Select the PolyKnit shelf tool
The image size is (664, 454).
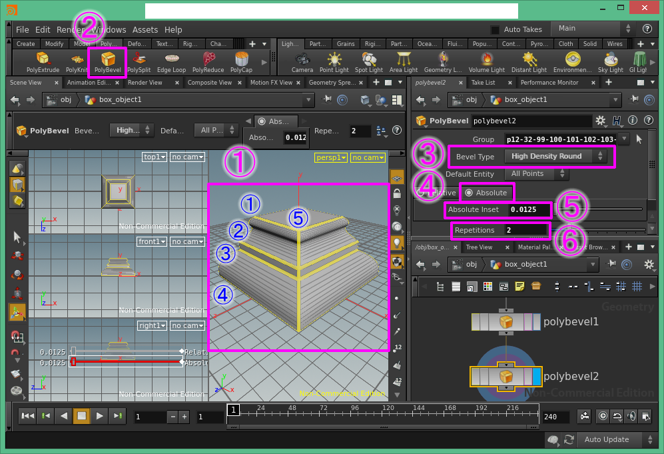click(x=76, y=62)
